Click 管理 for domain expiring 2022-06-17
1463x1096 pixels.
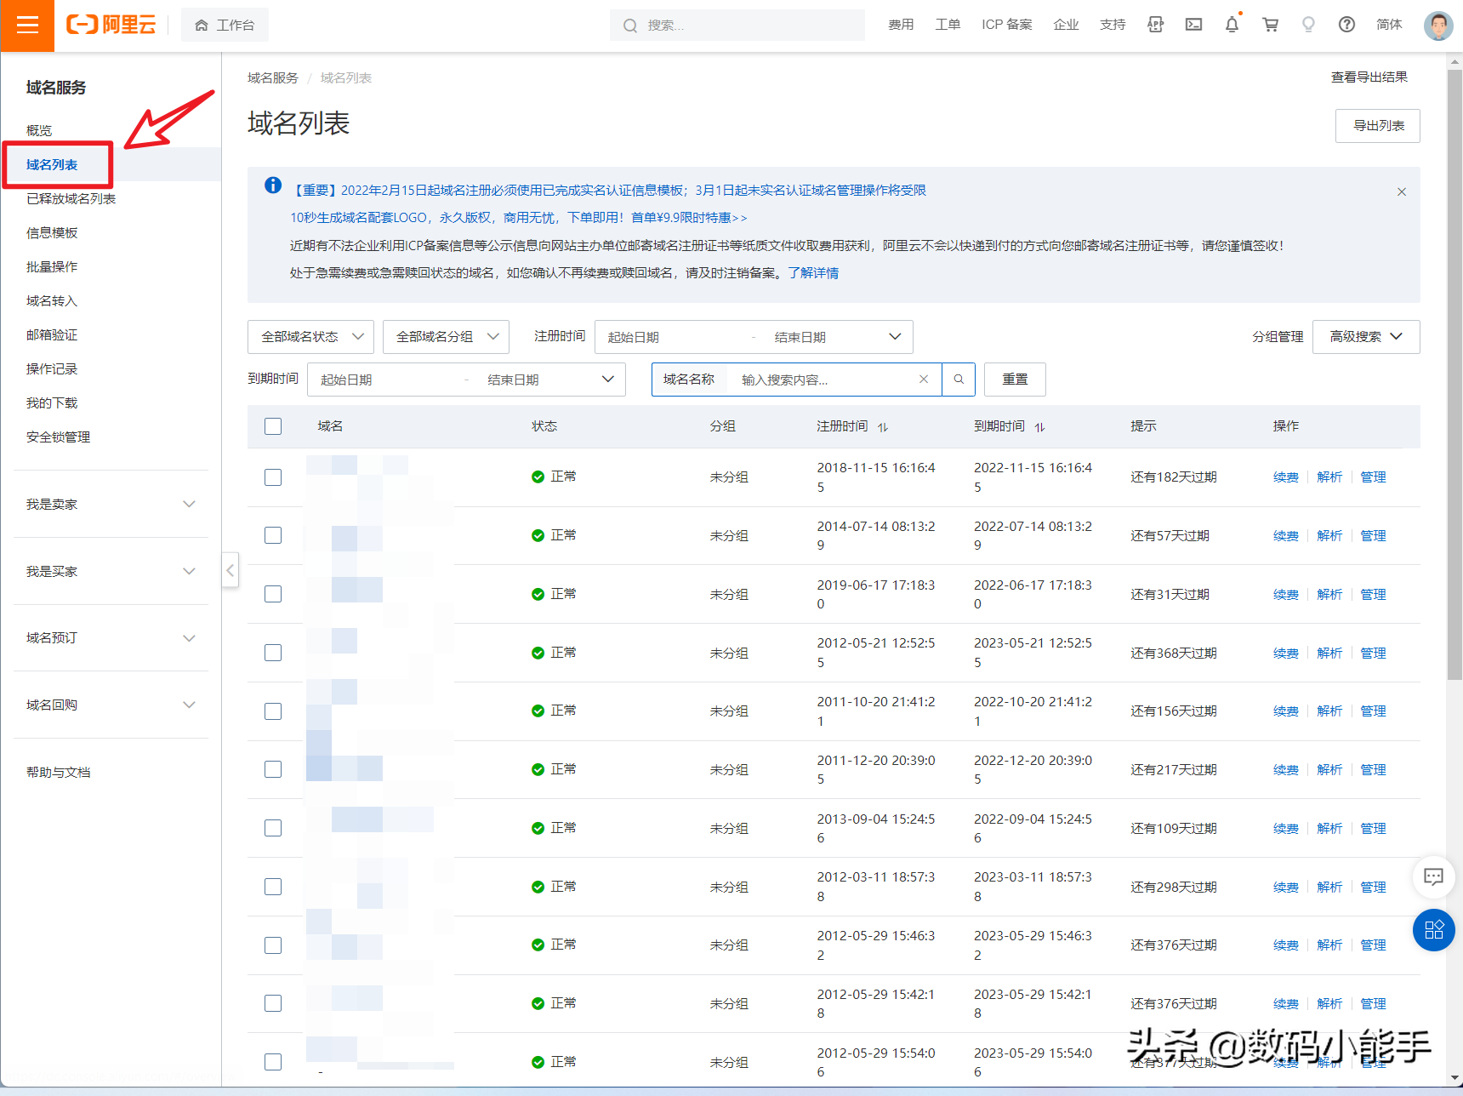[1373, 595]
